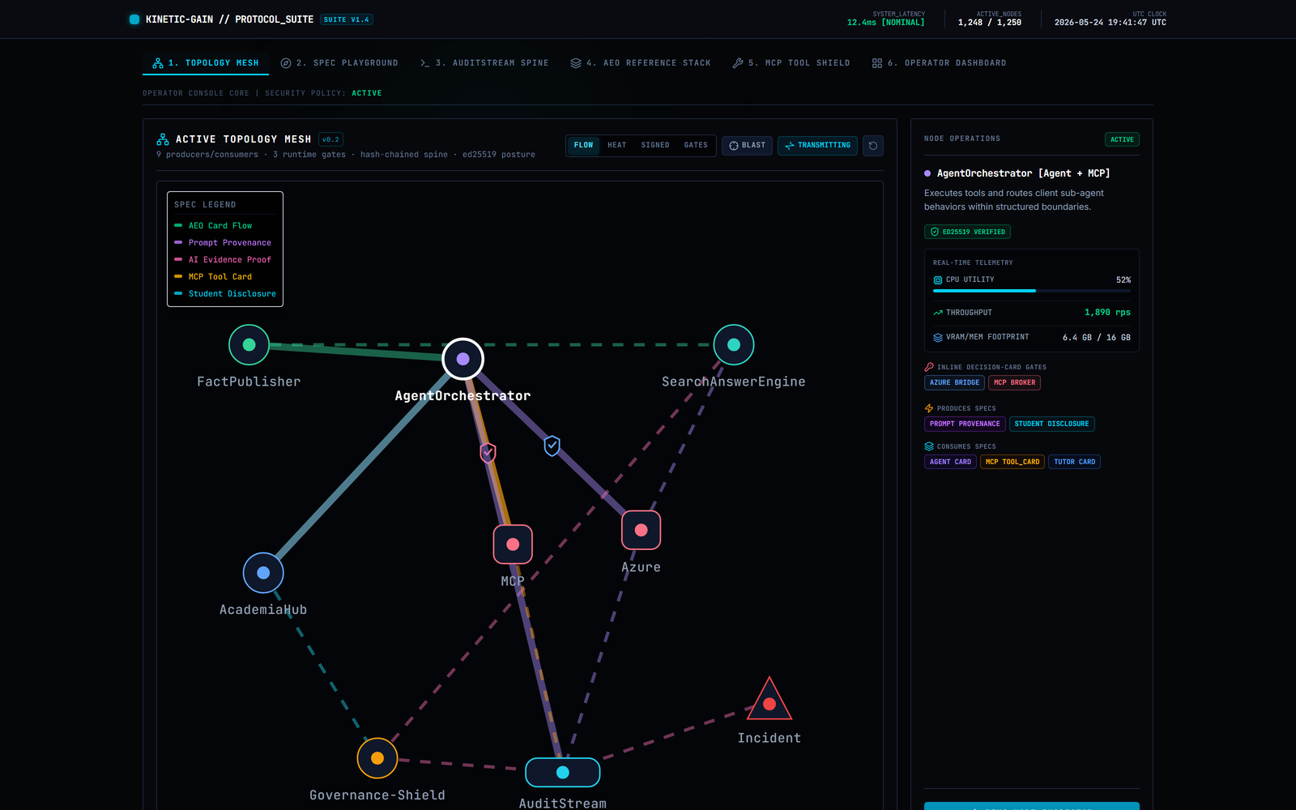Click the MCP Tool Card legend swatch
Image resolution: width=1296 pixels, height=810 pixels.
click(x=178, y=276)
